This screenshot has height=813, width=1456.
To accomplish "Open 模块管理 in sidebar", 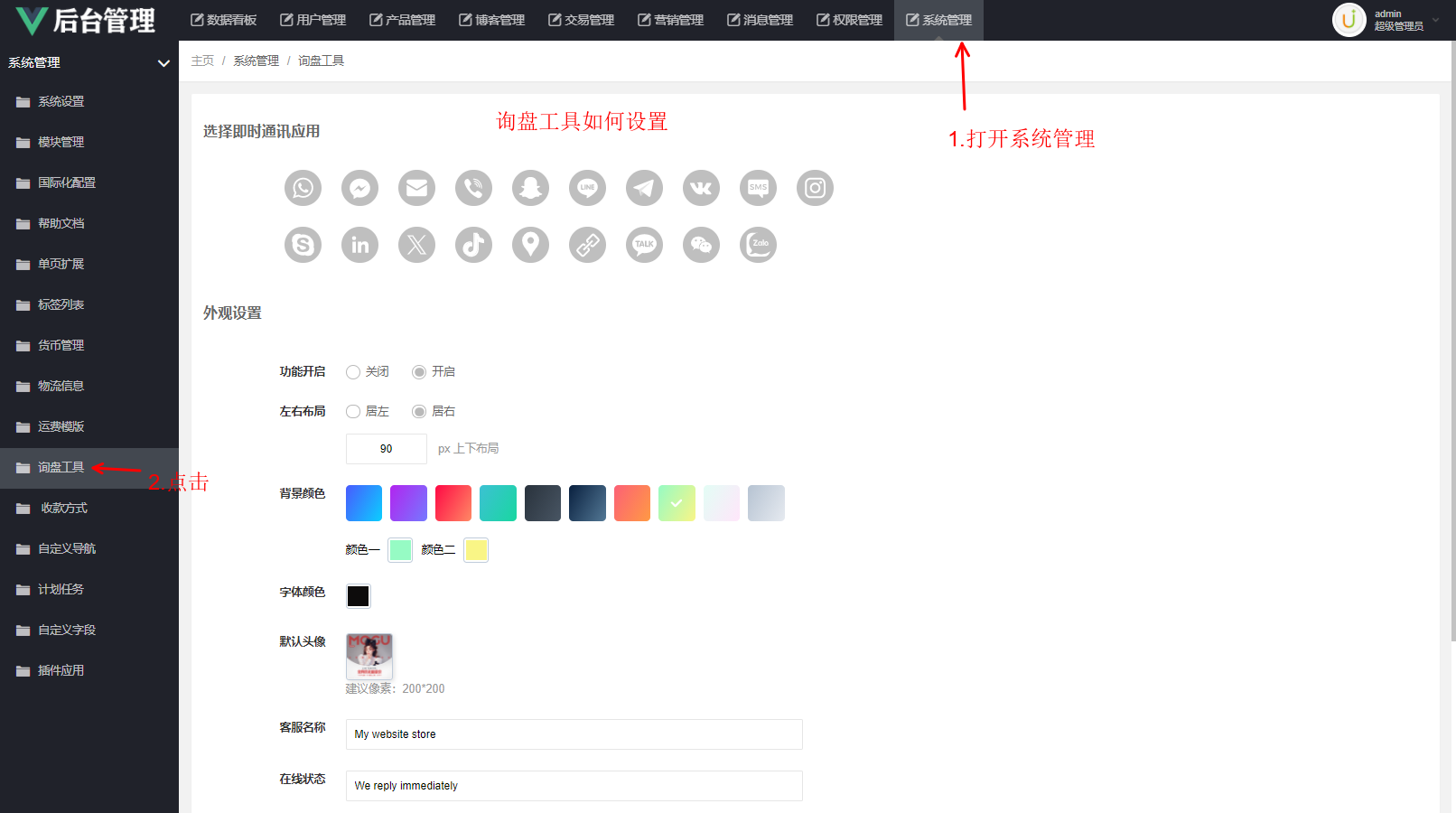I will 89,143.
